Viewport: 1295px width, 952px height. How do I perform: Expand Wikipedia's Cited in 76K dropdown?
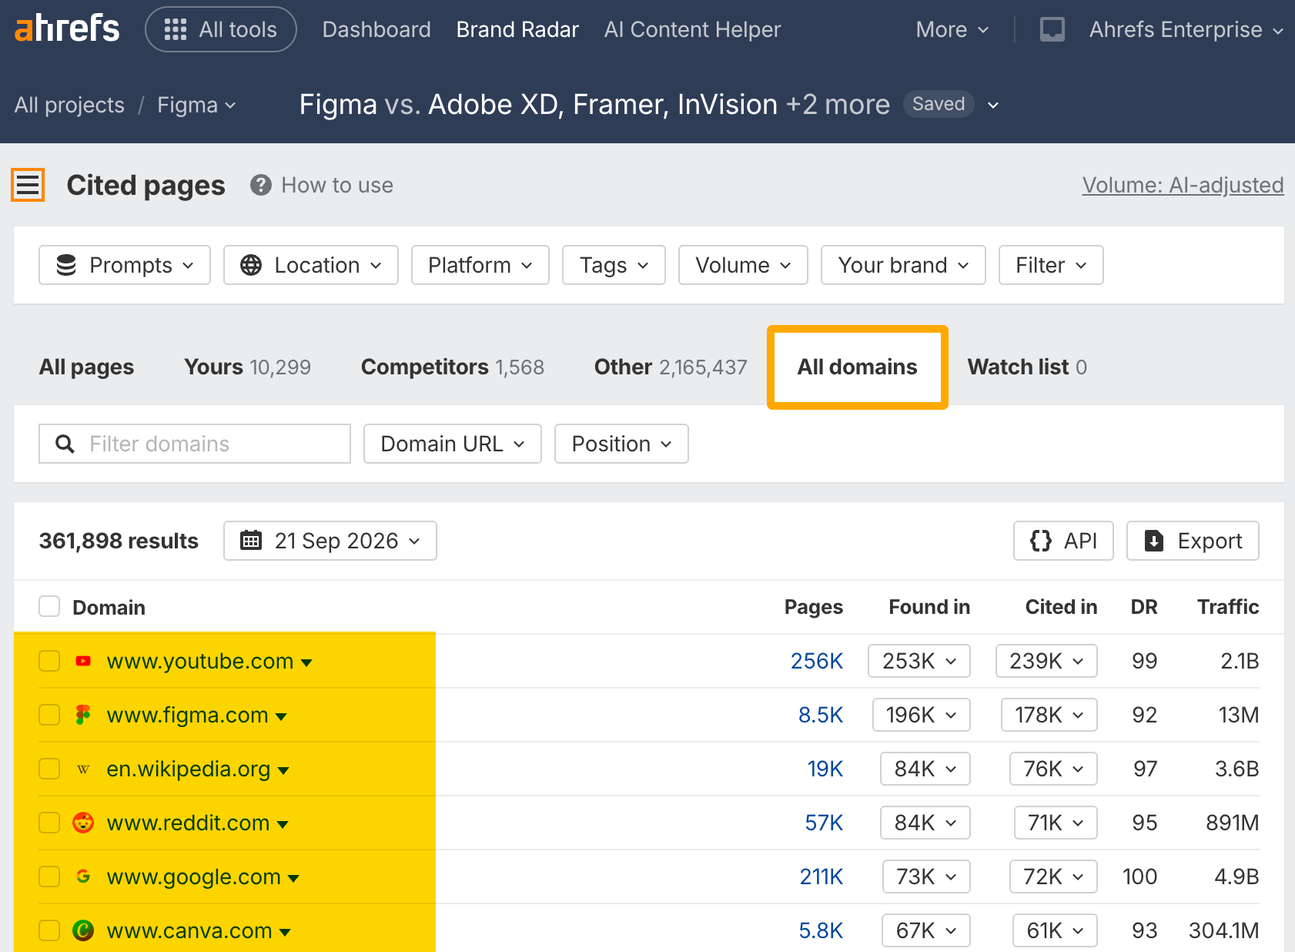[x=1053, y=769]
